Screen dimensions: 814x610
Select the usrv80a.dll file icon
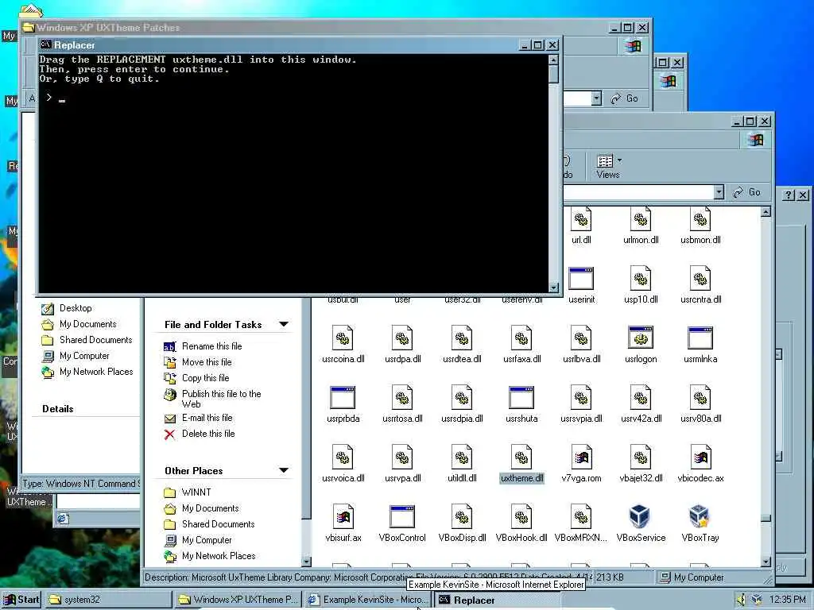[700, 398]
